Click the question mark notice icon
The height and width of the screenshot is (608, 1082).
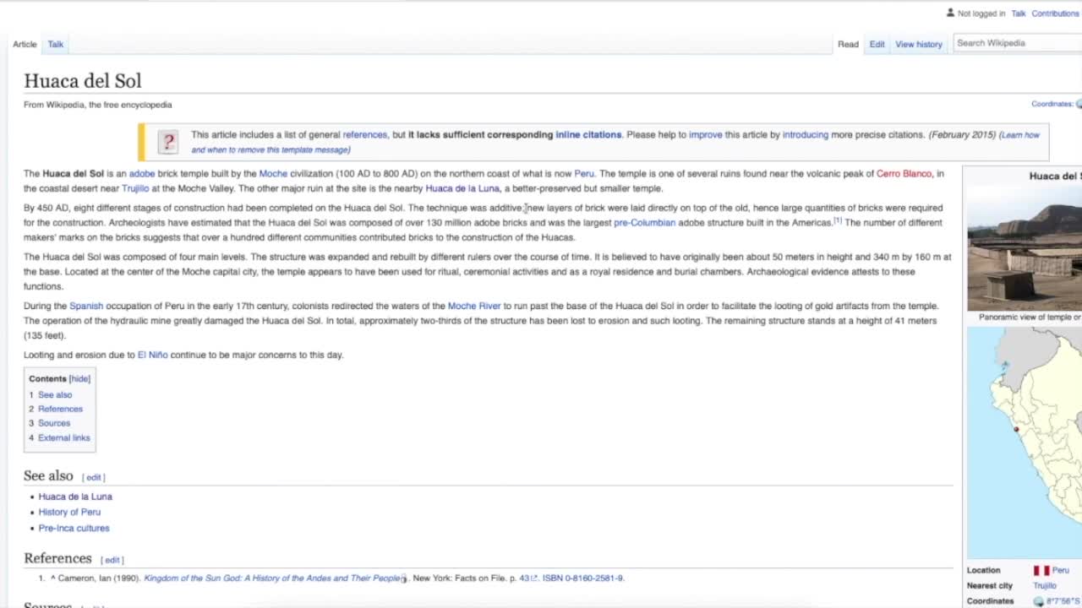(x=168, y=142)
